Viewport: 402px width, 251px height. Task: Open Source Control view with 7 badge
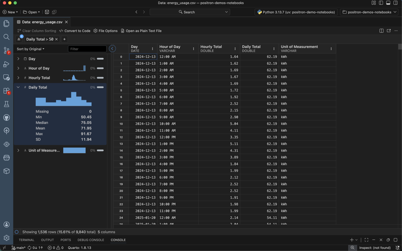6,51
